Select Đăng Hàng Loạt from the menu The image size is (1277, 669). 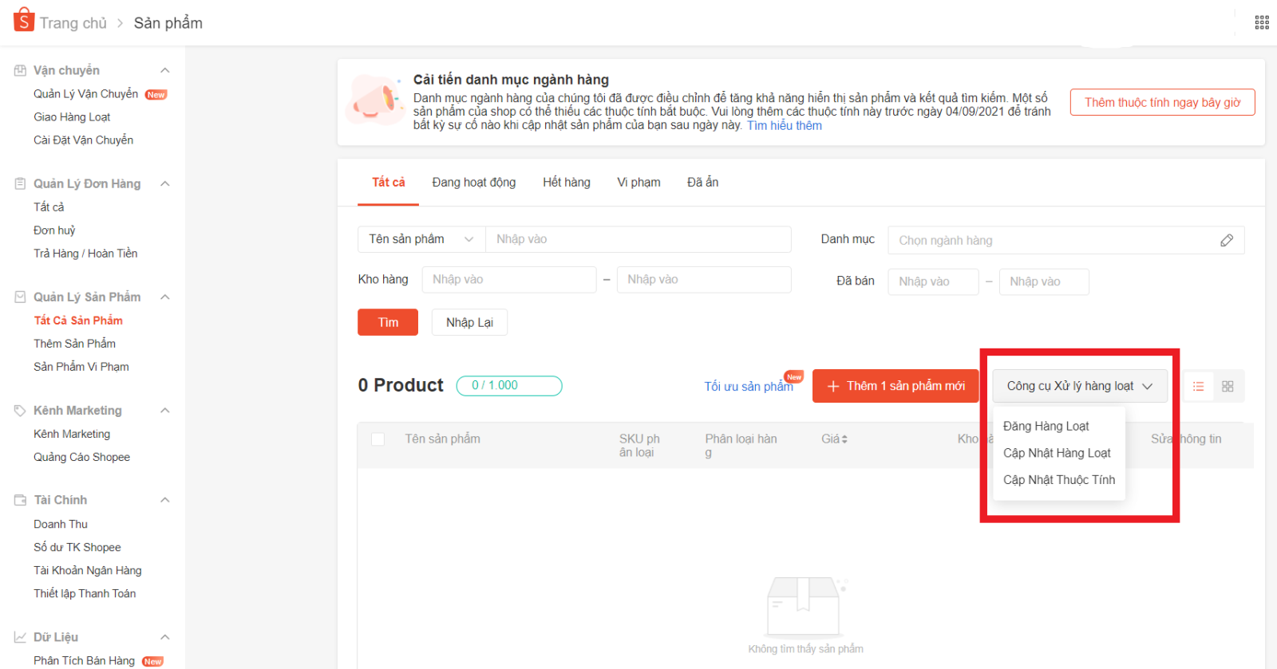(1046, 427)
